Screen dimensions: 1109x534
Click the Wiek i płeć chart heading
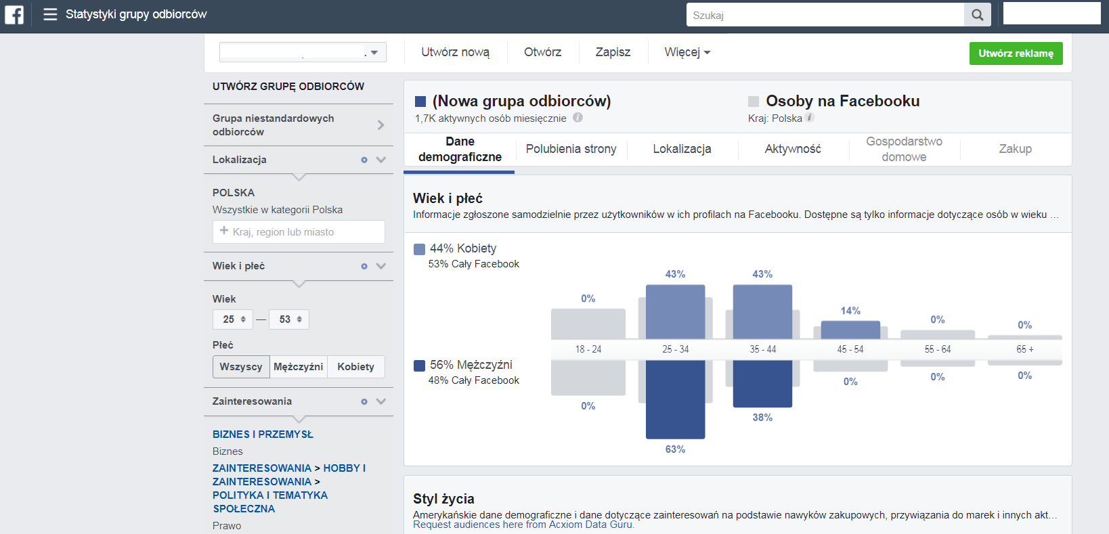[448, 198]
